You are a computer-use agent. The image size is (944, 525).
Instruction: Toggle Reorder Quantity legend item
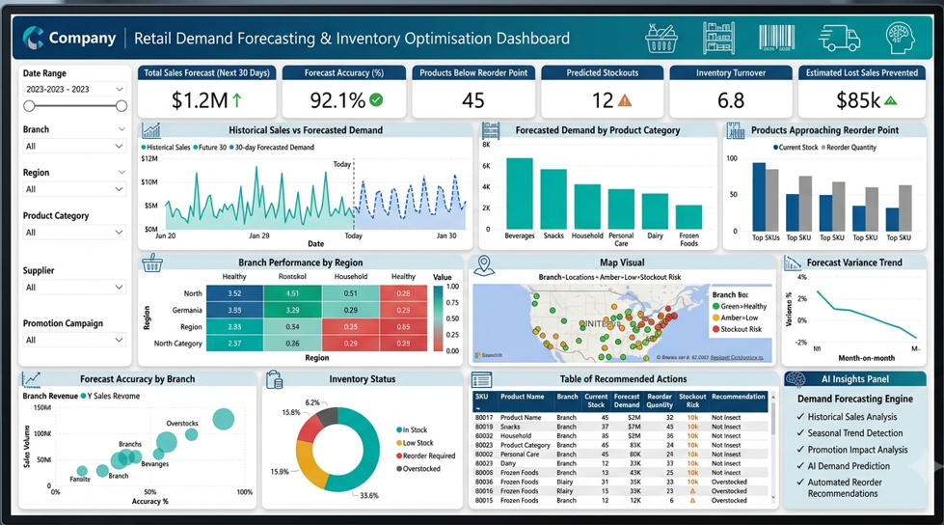pos(849,147)
